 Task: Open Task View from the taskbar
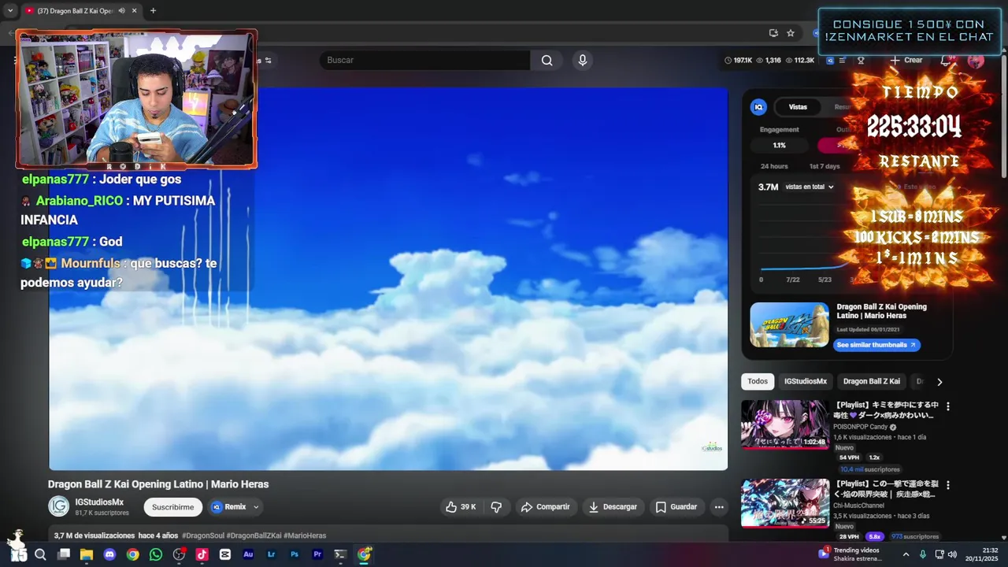pyautogui.click(x=64, y=554)
